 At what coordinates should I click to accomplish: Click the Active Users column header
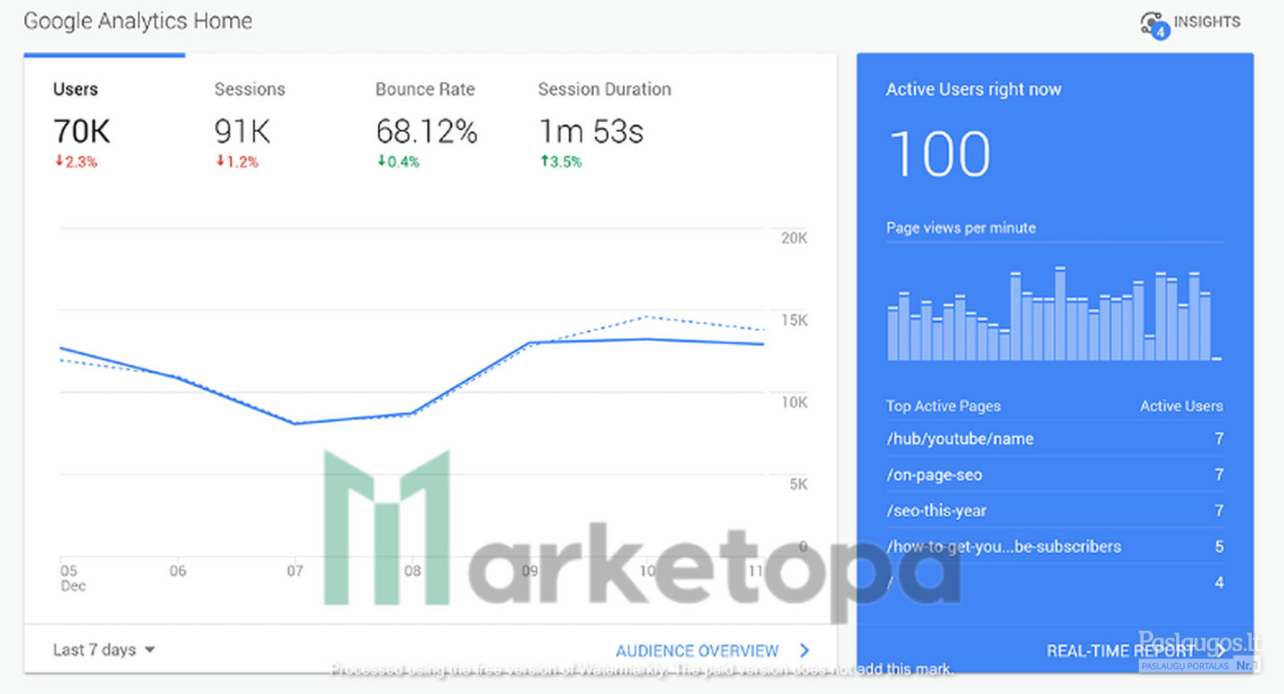1181,406
